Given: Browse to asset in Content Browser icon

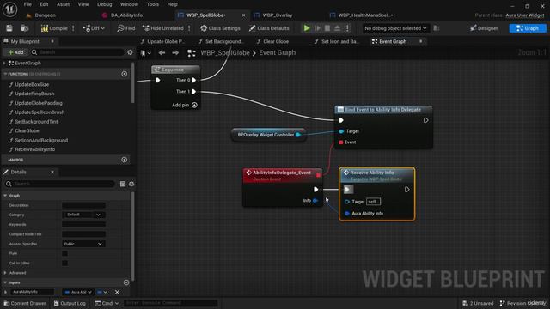Looking at the screenshot, I should (x=25, y=28).
